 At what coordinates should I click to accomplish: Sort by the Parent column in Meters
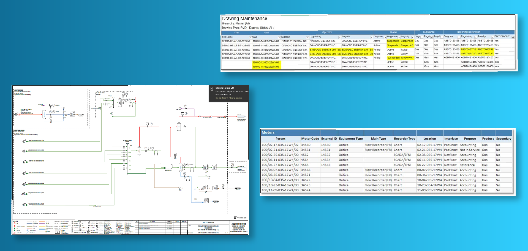pyautogui.click(x=280, y=139)
